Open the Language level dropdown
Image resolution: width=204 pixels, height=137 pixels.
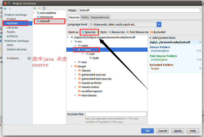pos(159,25)
